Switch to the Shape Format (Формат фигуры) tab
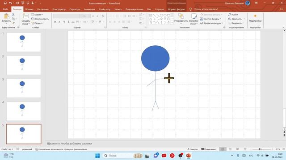 click(x=176, y=9)
